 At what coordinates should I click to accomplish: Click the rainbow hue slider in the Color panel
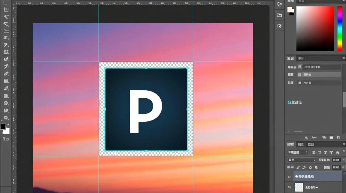pos(340,29)
